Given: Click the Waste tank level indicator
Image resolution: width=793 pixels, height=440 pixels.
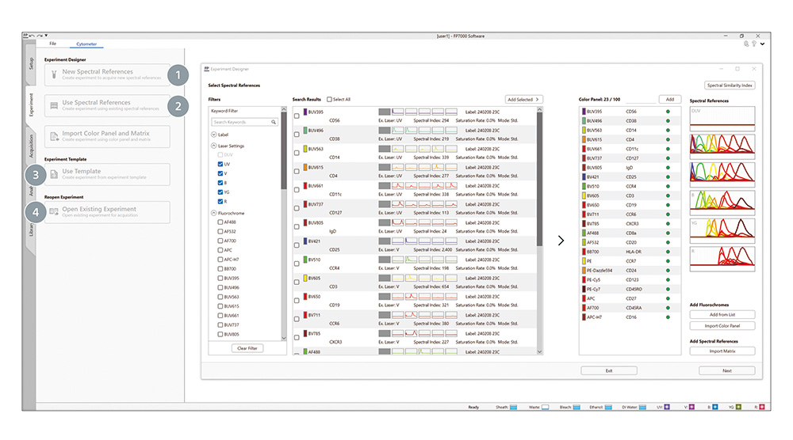Looking at the screenshot, I should point(546,407).
